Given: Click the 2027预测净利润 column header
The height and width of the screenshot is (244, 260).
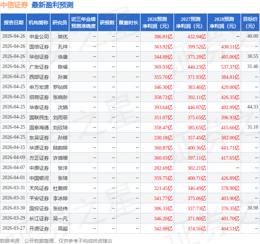Looking at the screenshot, I should tap(191, 23).
